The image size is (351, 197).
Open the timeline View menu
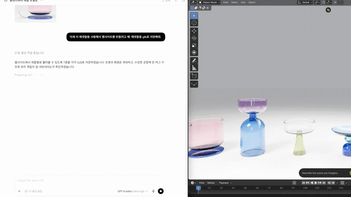point(201,183)
